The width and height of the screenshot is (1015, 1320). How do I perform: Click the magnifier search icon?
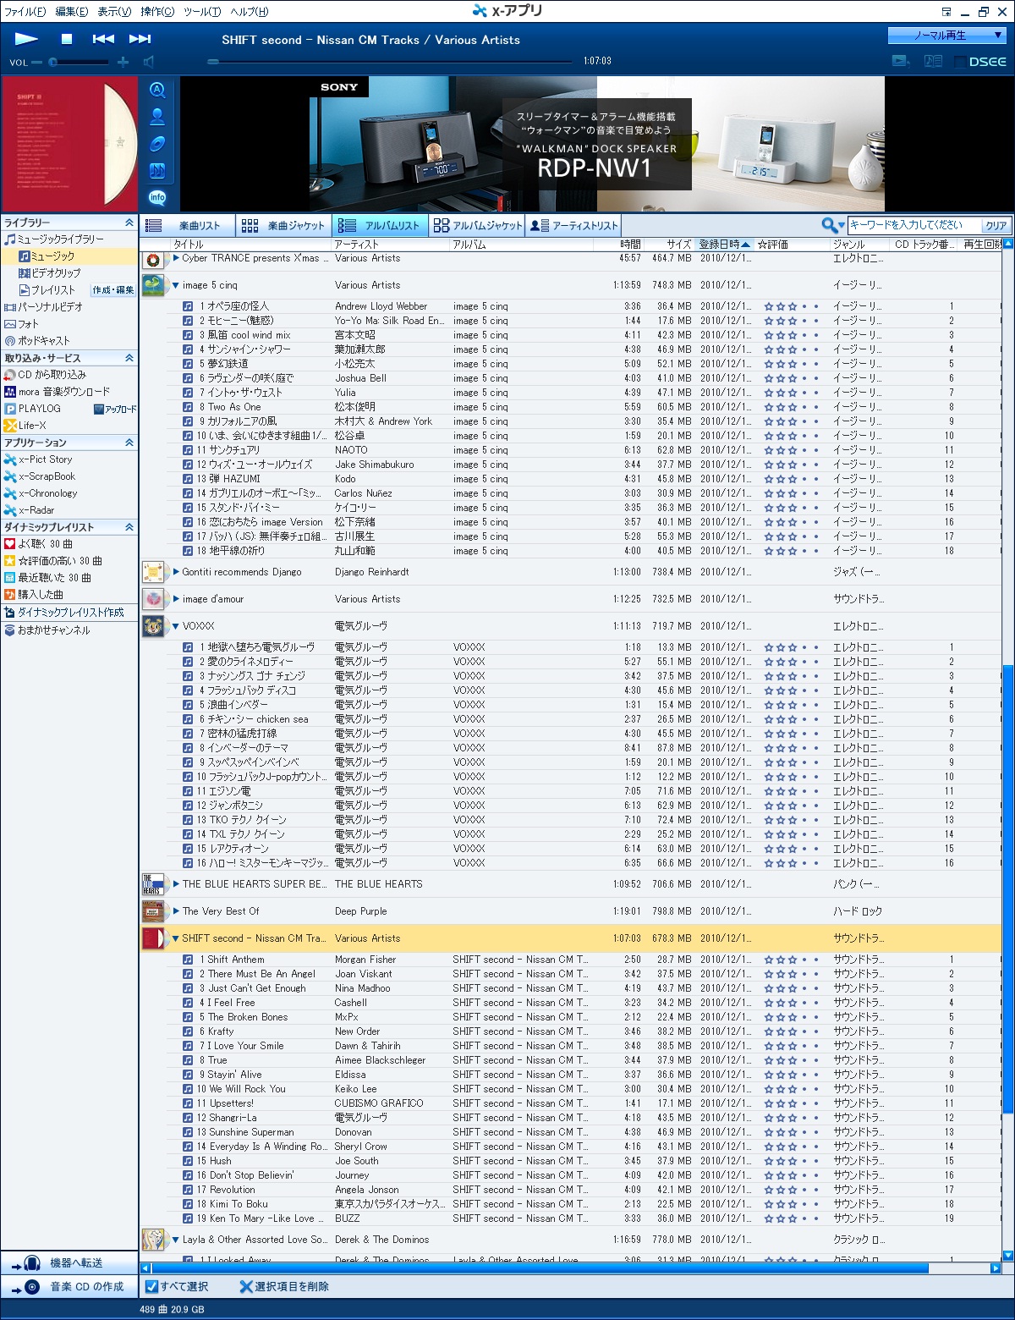(829, 225)
